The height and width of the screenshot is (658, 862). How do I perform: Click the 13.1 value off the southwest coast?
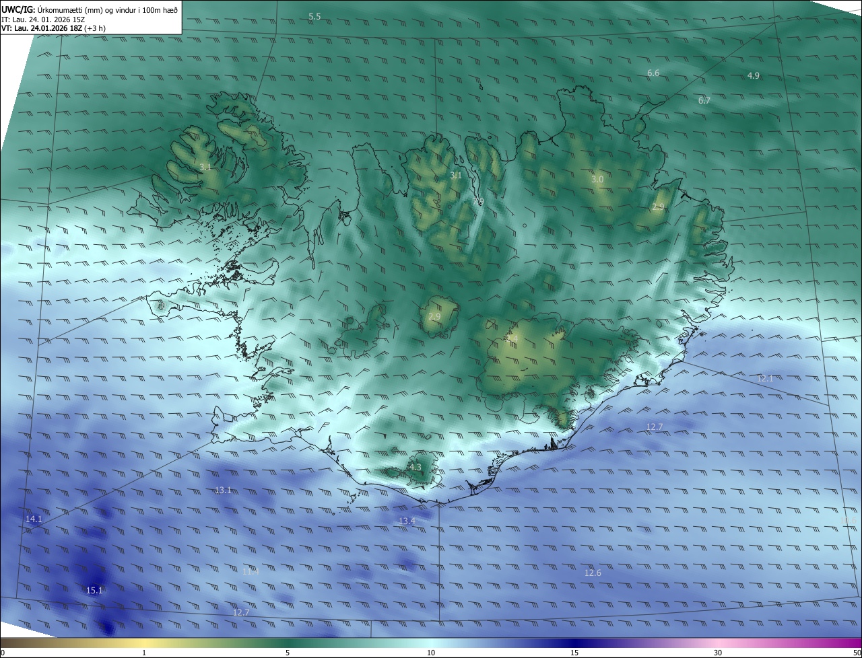point(223,490)
